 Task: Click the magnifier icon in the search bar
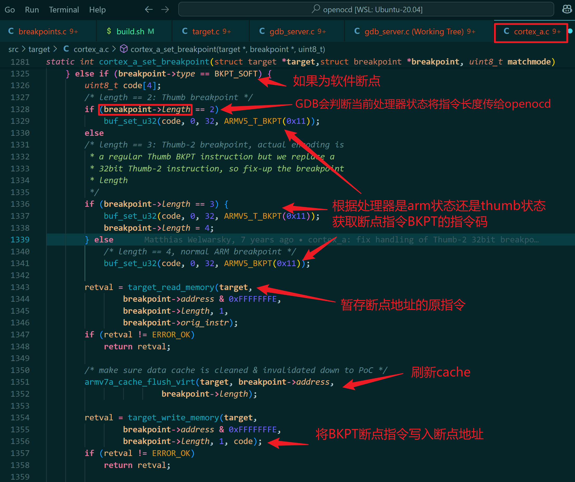coord(316,9)
